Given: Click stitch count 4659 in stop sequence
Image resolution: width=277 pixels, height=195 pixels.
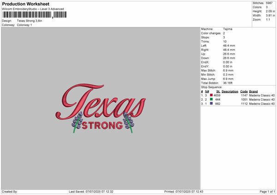Looking at the screenshot, I should coord(217,95).
